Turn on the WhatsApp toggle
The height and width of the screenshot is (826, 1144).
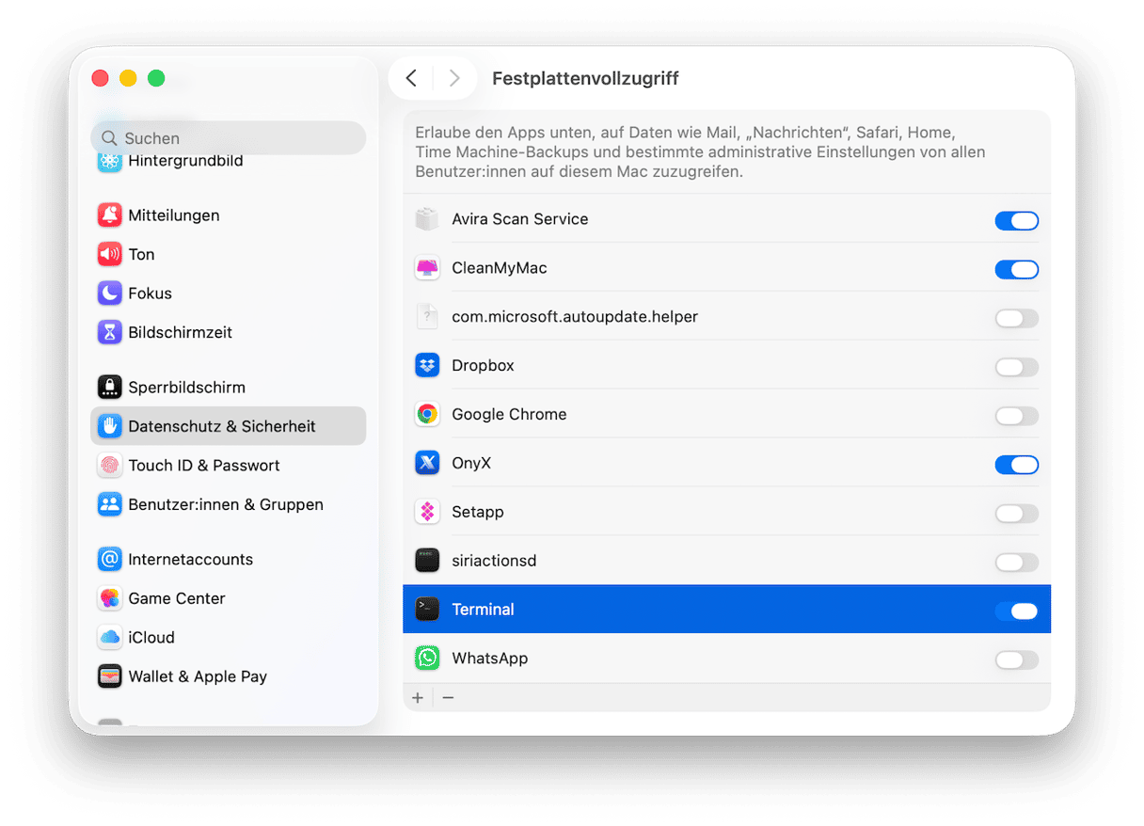click(x=1017, y=660)
